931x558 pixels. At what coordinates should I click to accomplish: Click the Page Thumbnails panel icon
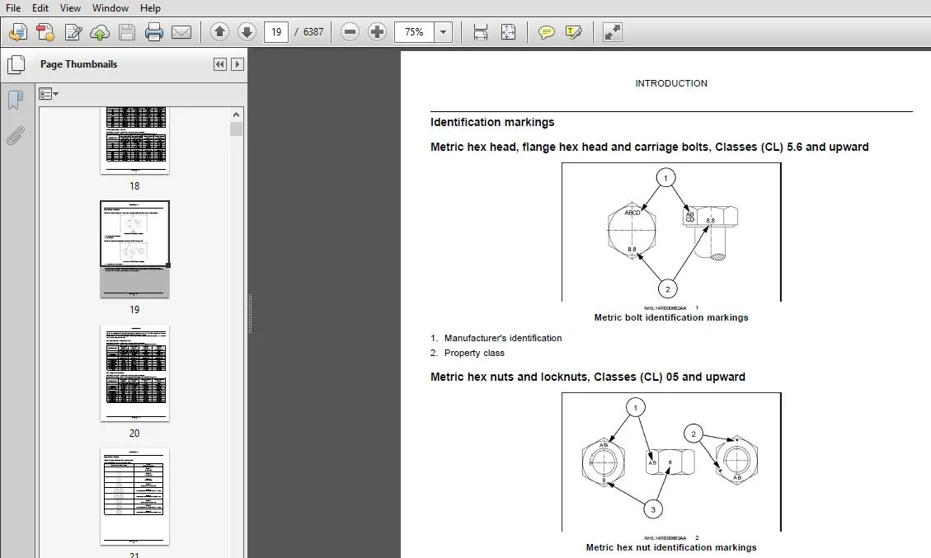[16, 64]
